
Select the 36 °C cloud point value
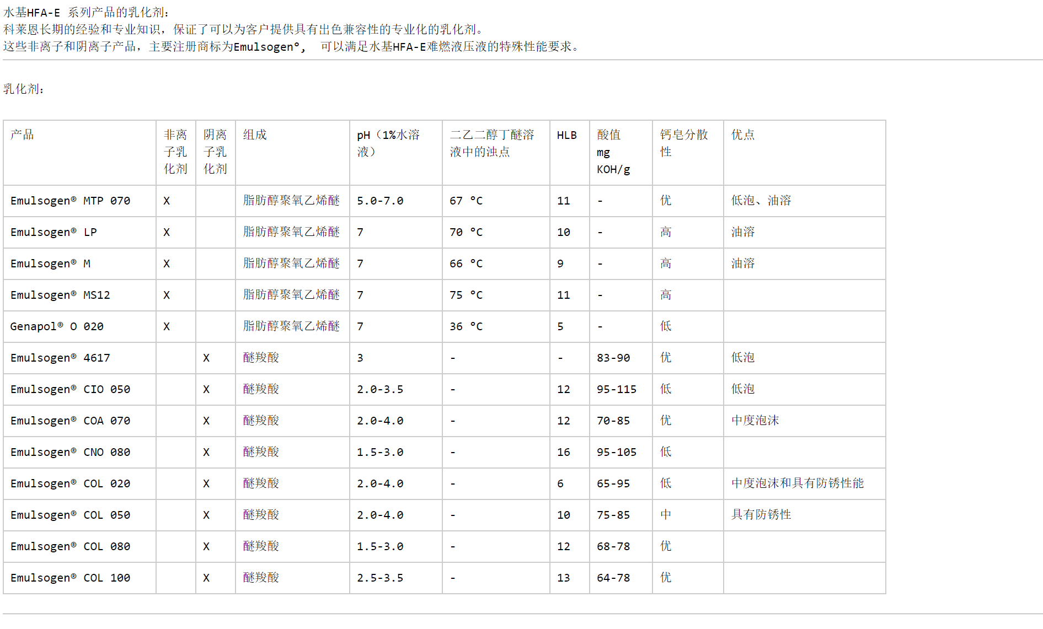[x=466, y=326]
